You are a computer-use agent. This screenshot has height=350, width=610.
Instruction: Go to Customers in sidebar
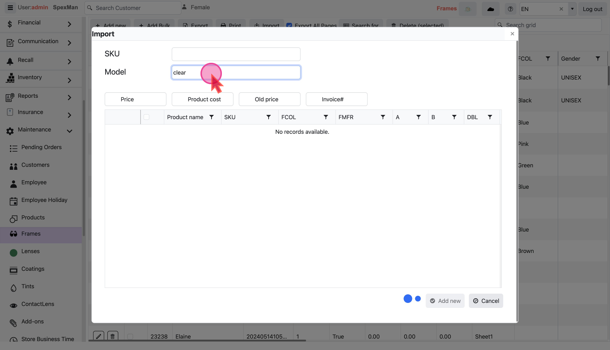[35, 165]
